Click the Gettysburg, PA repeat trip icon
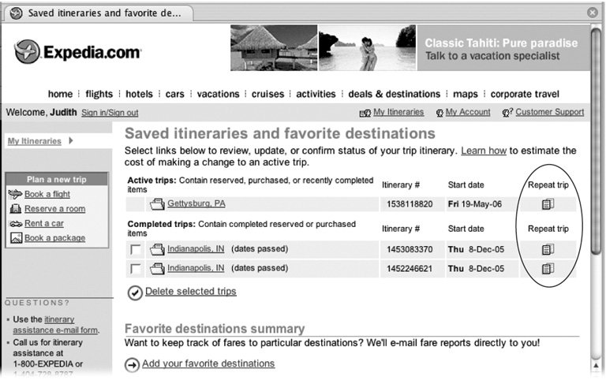Screen dimensions: 606x380 pyautogui.click(x=548, y=204)
